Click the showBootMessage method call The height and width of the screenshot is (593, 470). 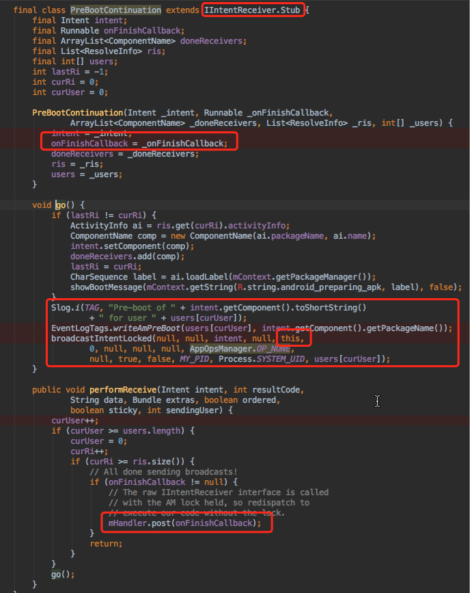pos(266,287)
